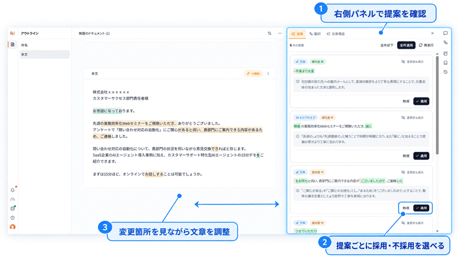Click 適用 on the 平素より大変 card
459x258 pixels.
coord(421,101)
